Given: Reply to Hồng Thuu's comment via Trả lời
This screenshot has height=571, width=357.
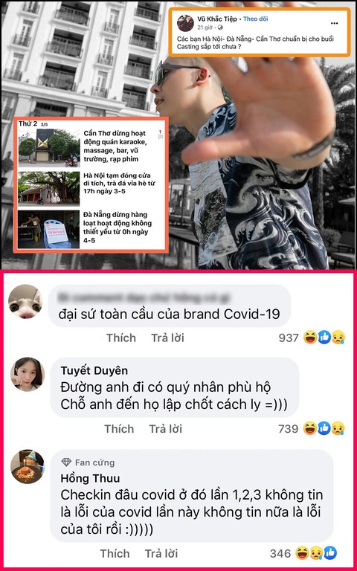Looking at the screenshot, I should point(161,553).
